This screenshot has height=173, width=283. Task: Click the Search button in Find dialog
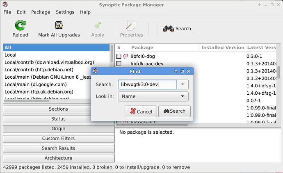(x=174, y=112)
